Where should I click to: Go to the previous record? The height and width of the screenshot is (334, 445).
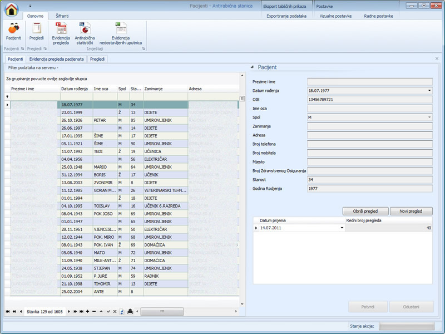point(21,312)
